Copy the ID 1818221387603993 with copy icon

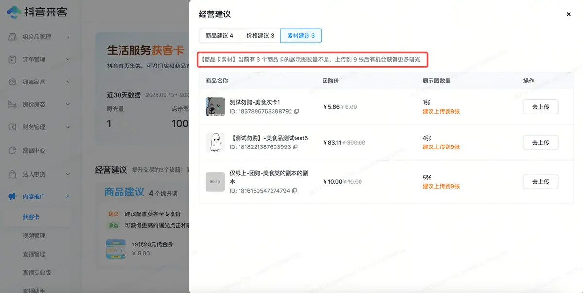pyautogui.click(x=295, y=147)
